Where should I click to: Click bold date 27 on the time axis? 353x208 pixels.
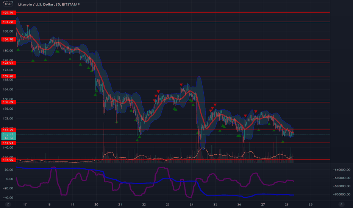(263, 205)
